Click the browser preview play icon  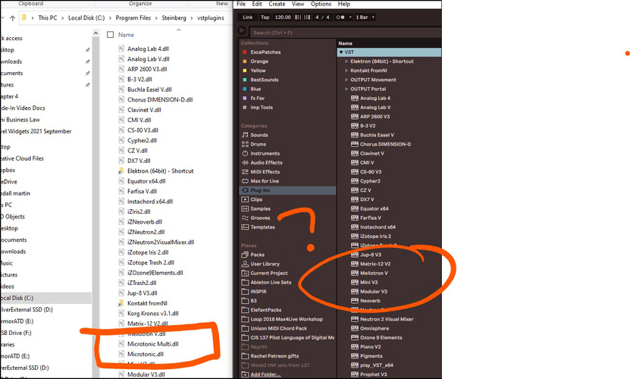pos(242,30)
